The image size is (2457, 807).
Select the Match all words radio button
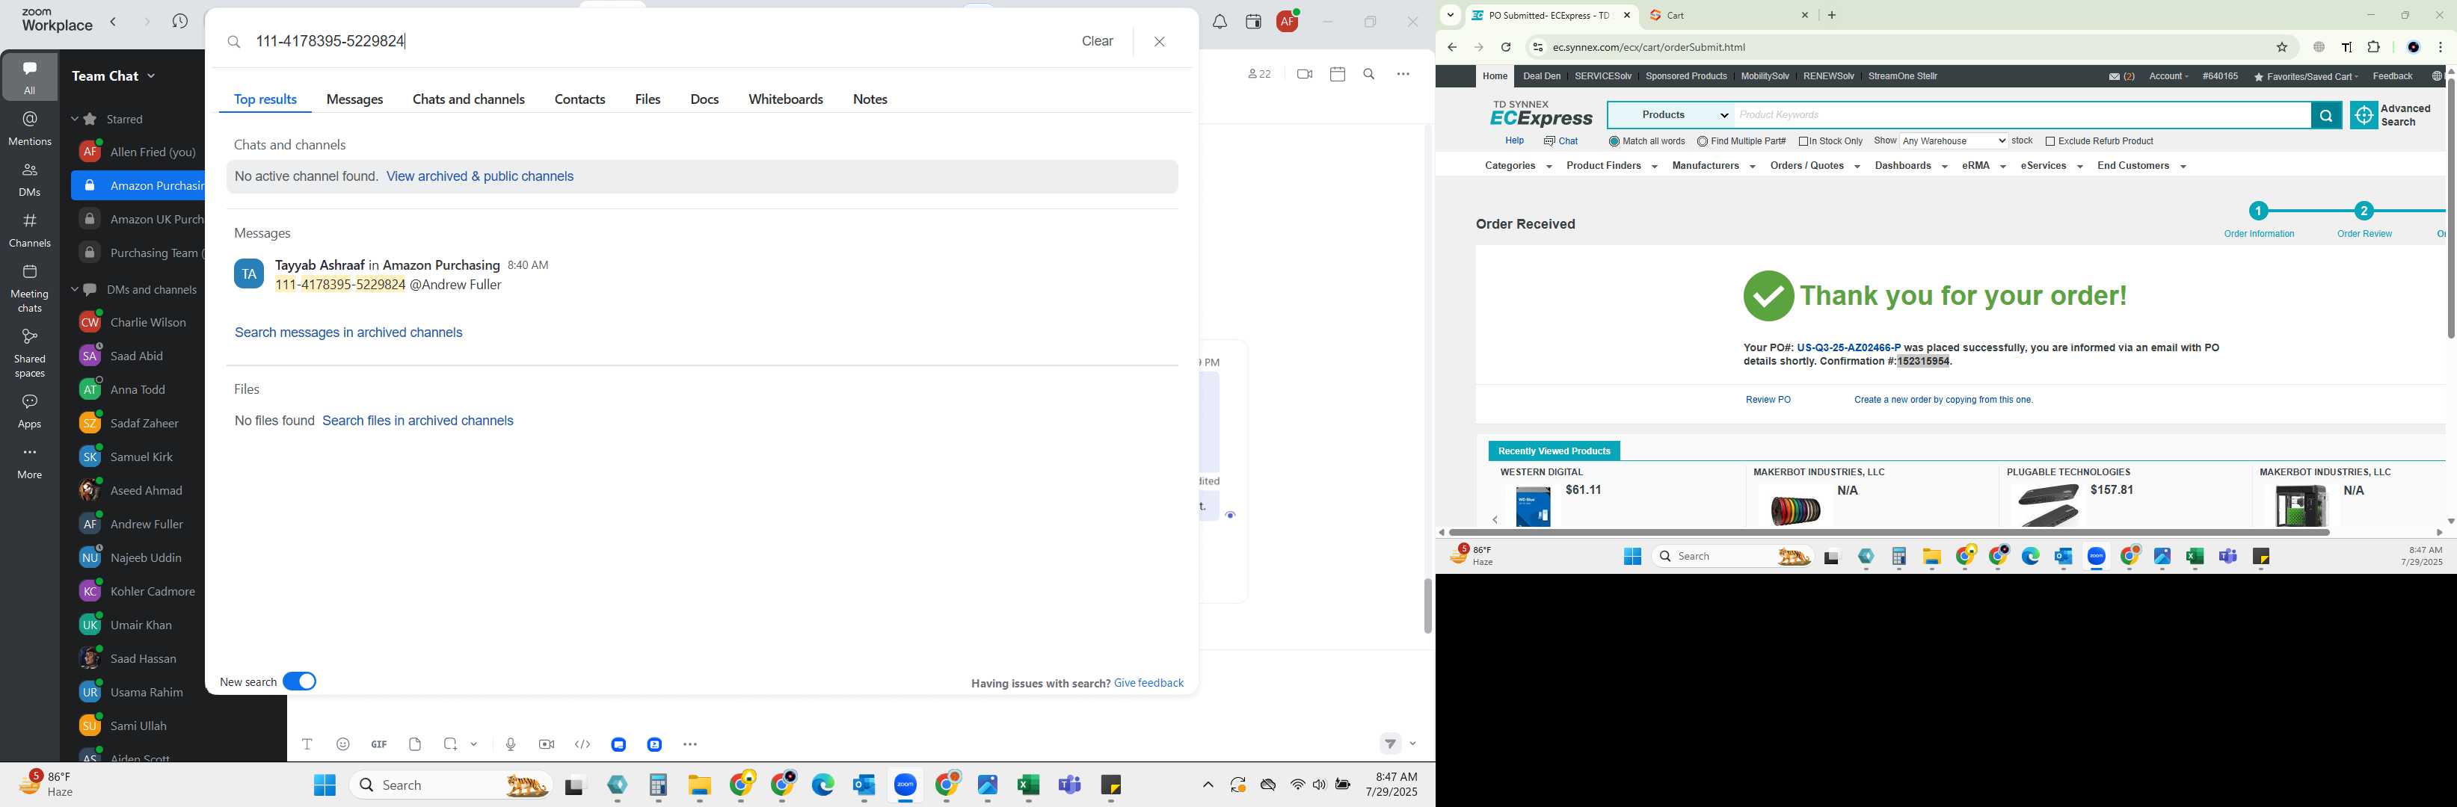tap(1613, 142)
